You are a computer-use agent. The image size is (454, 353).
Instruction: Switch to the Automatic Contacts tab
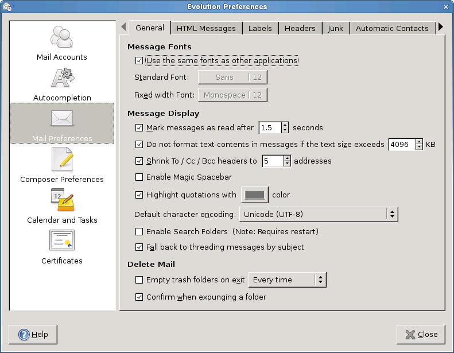tap(392, 28)
